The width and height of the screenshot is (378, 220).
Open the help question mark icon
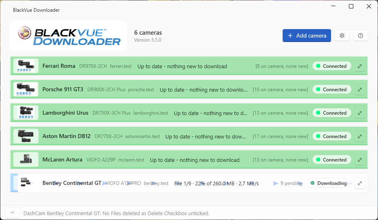(x=360, y=36)
